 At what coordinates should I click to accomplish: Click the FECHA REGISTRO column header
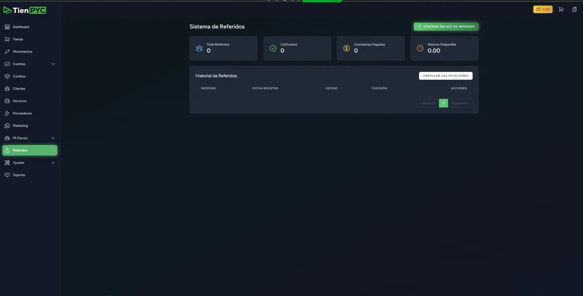tap(265, 88)
